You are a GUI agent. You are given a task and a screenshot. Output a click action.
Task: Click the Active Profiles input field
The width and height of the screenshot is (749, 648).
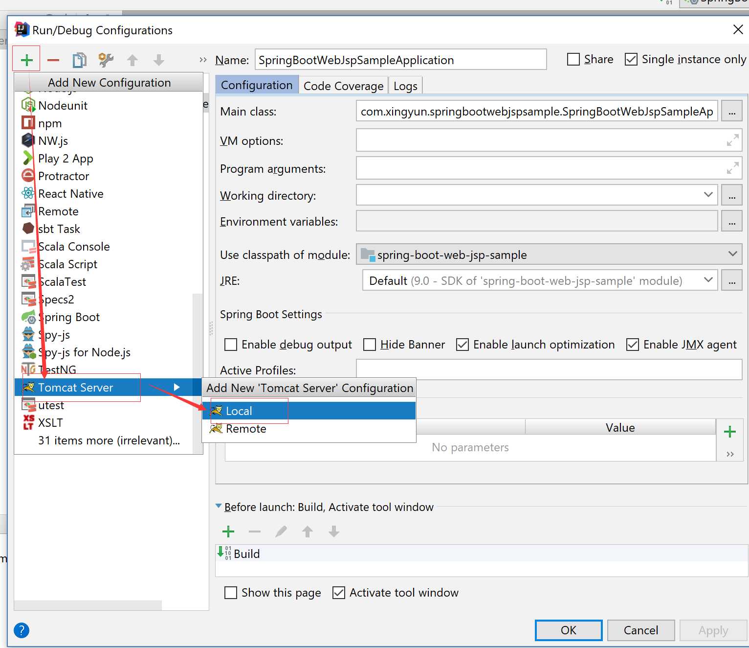(x=549, y=369)
